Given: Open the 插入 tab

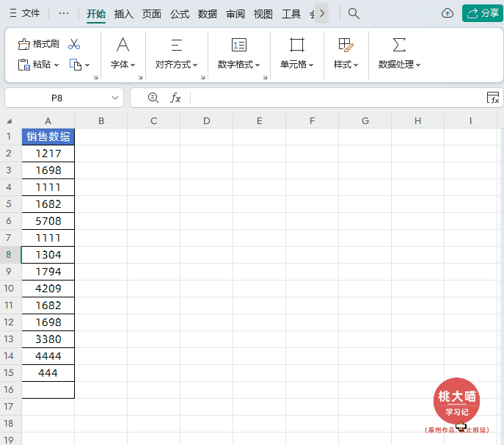Looking at the screenshot, I should click(x=123, y=14).
